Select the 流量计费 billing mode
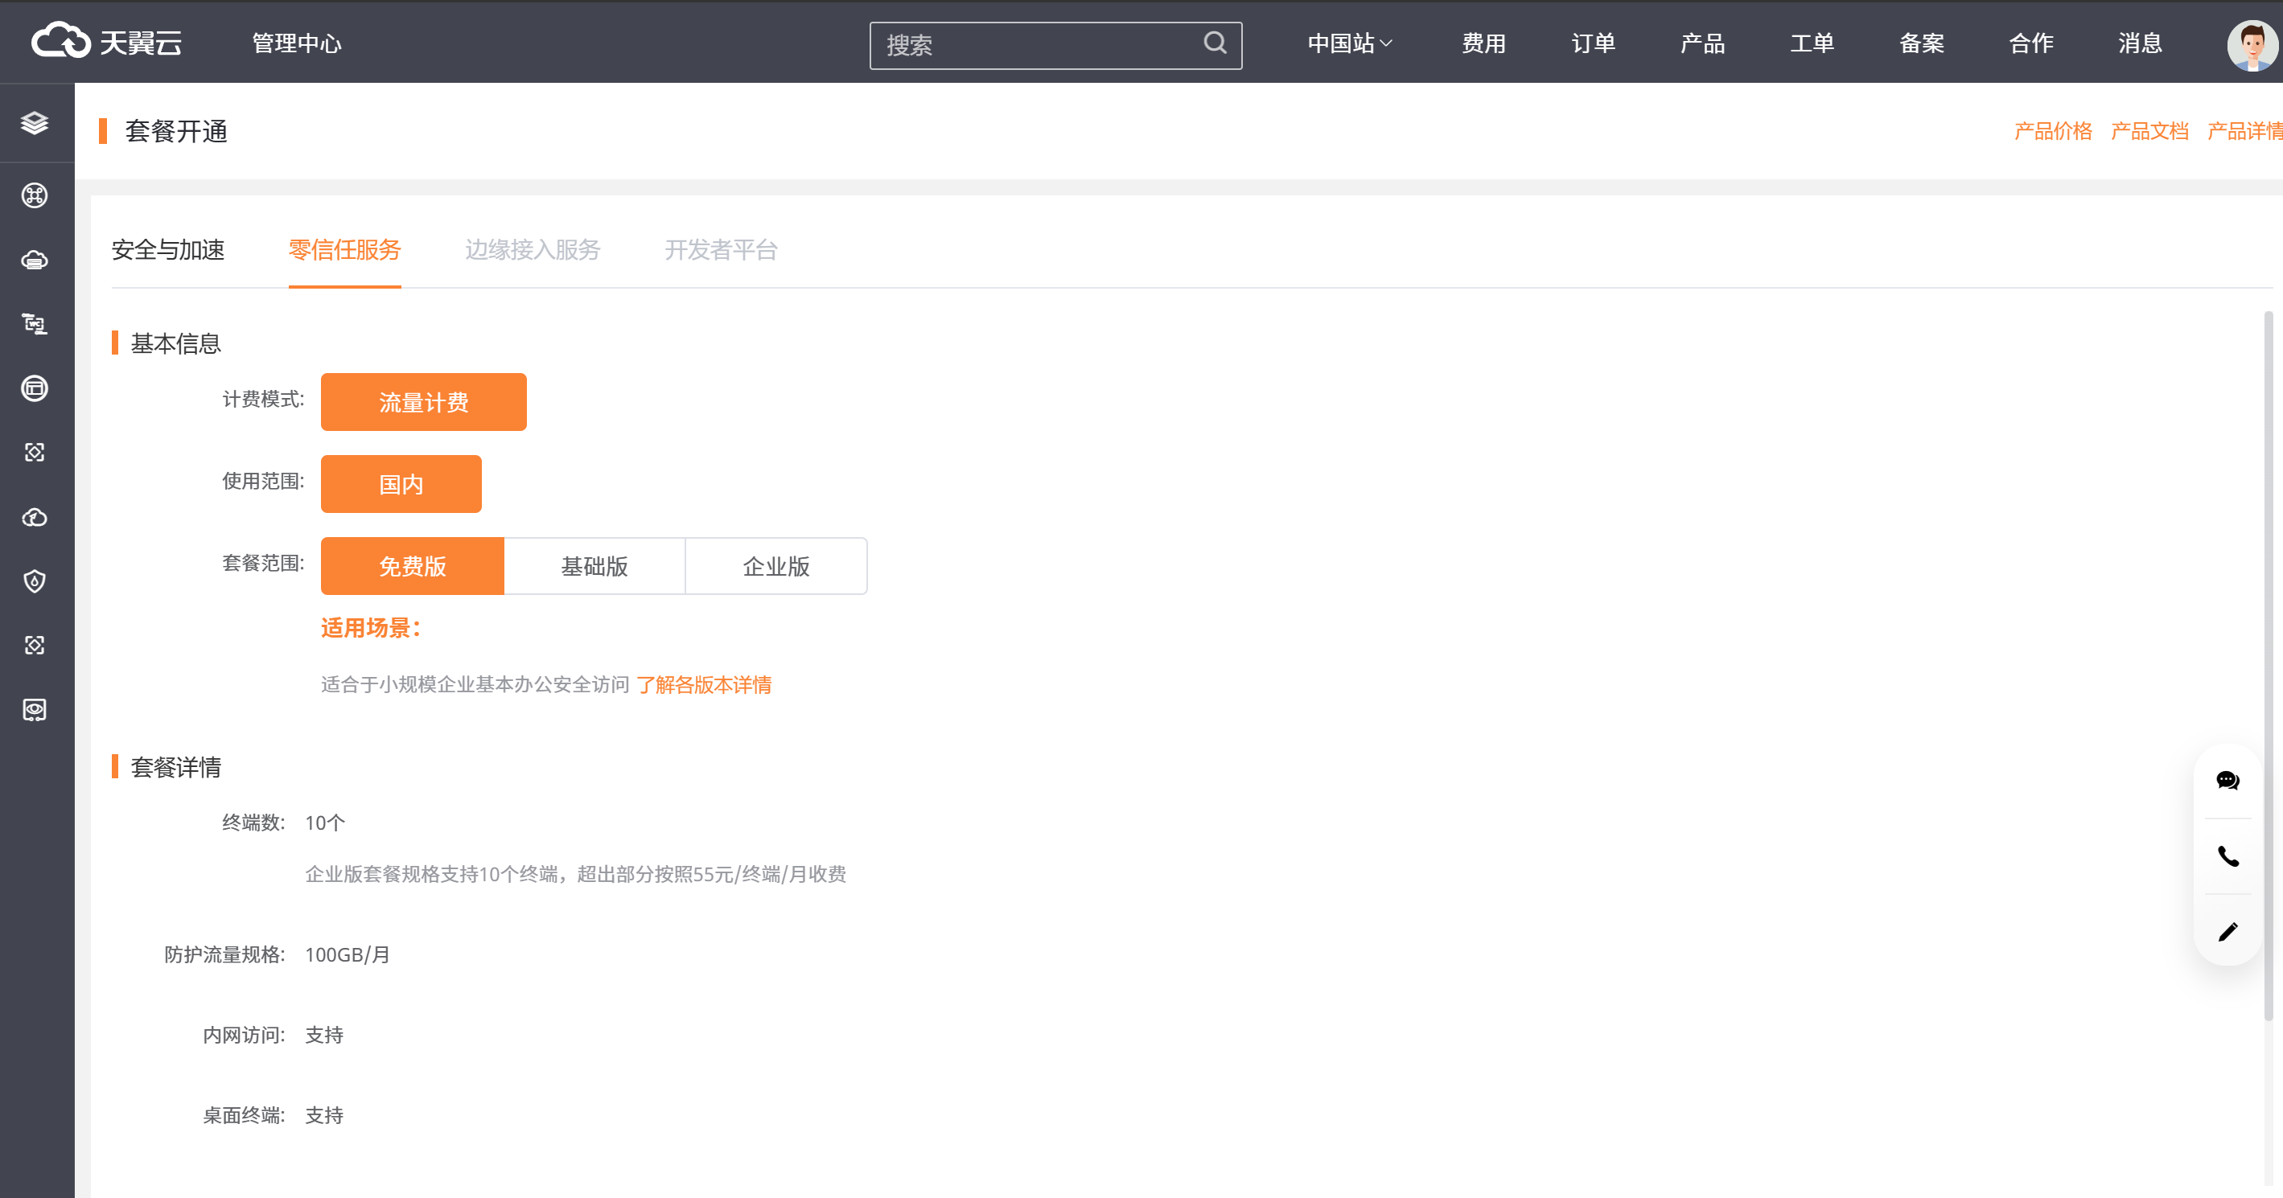 (424, 402)
